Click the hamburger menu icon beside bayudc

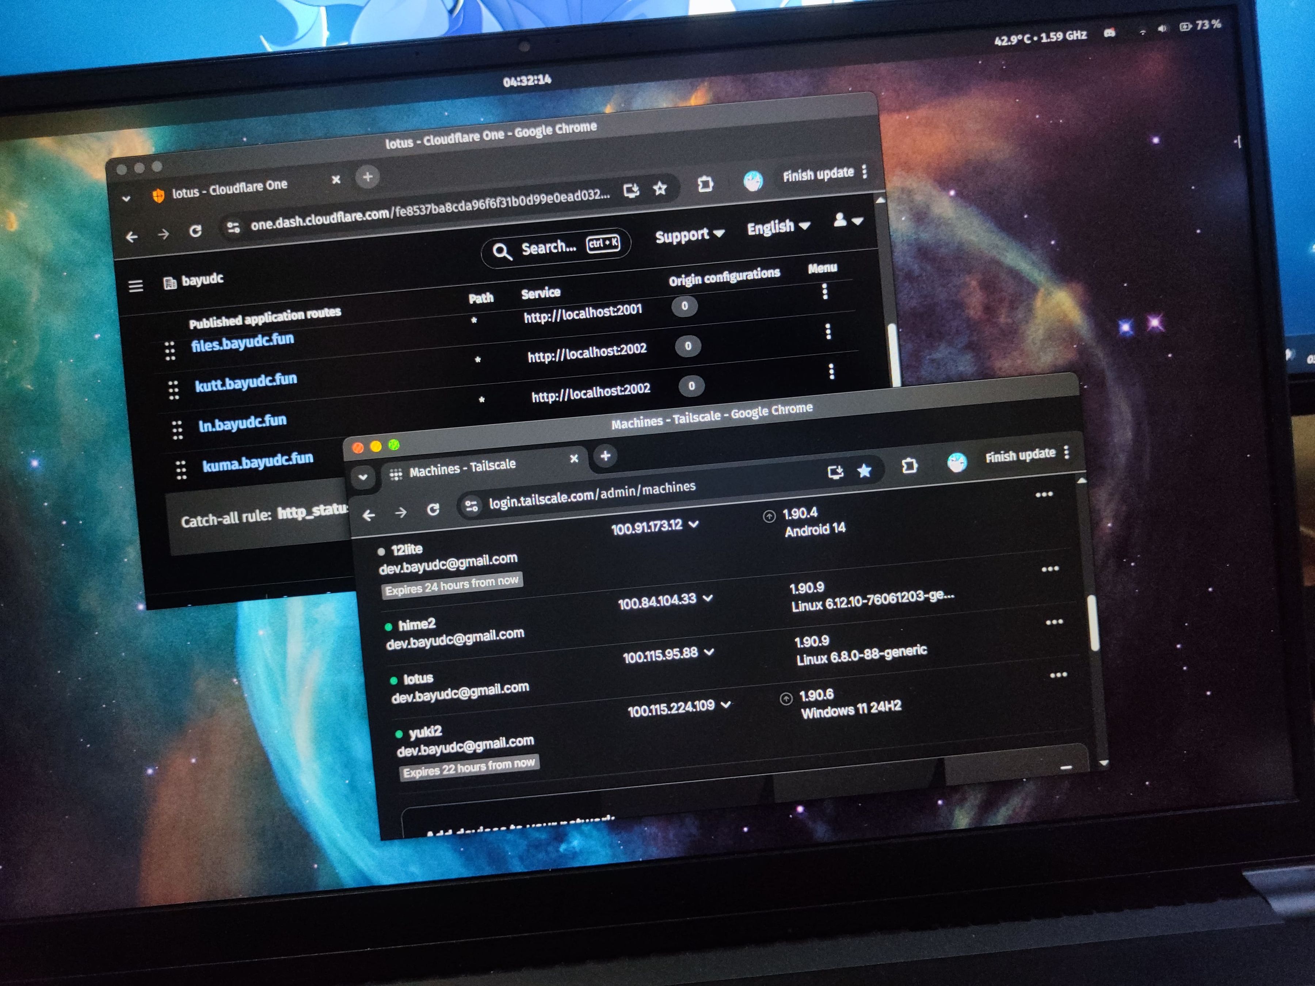[x=136, y=286]
